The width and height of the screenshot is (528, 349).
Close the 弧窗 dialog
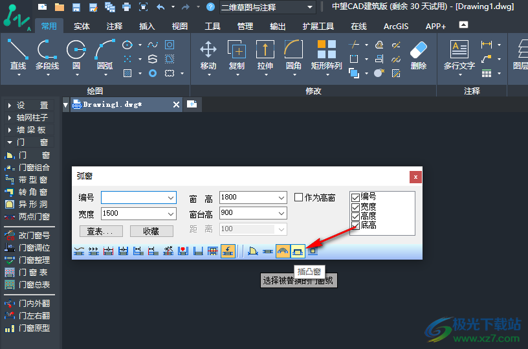(415, 177)
